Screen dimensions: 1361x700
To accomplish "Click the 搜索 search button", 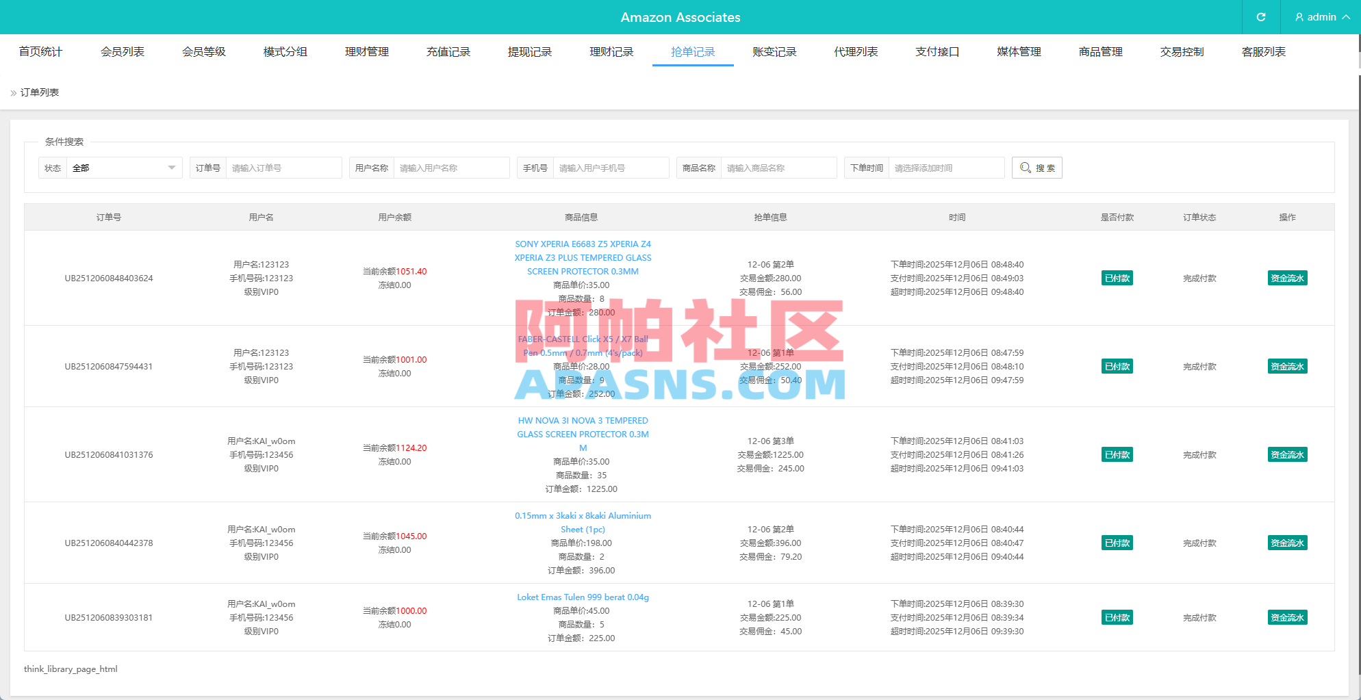I will (1036, 168).
